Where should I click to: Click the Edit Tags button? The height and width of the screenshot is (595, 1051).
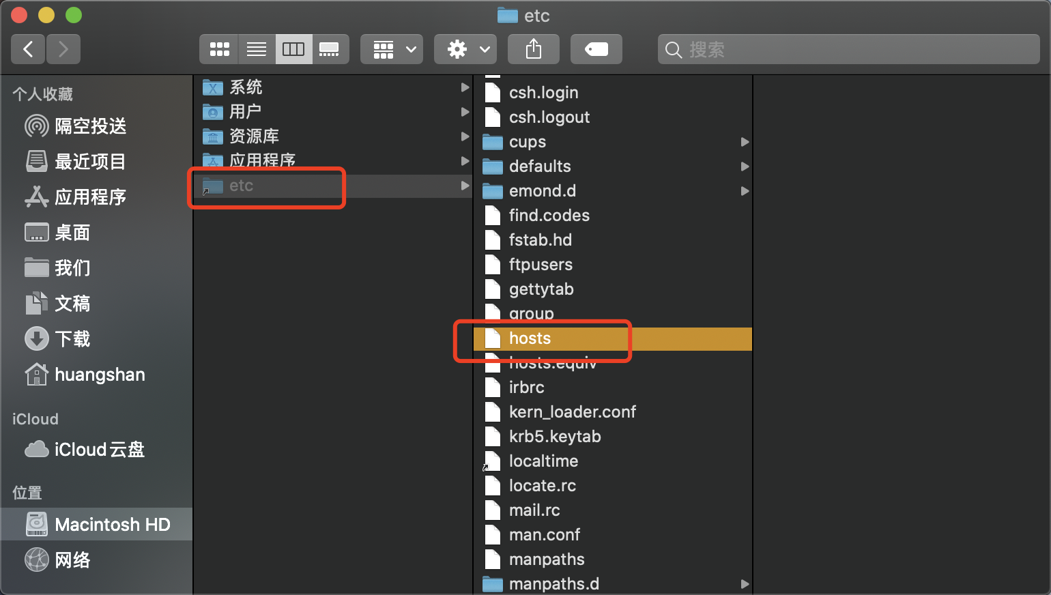pos(596,49)
